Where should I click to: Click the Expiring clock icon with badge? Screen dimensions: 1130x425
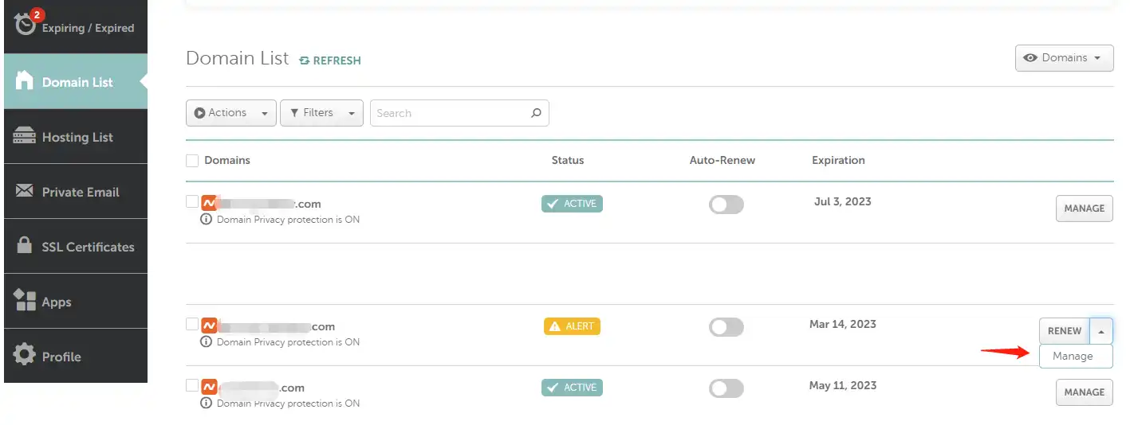26,24
